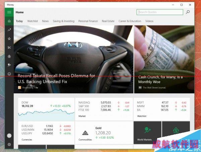Screen dimensions: 201x152
Task: Open the Commodities tile label
Action: pyautogui.click(x=85, y=140)
